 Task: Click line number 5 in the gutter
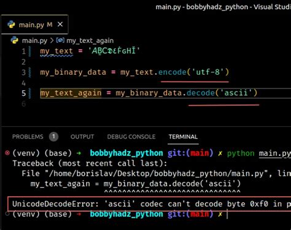24,93
